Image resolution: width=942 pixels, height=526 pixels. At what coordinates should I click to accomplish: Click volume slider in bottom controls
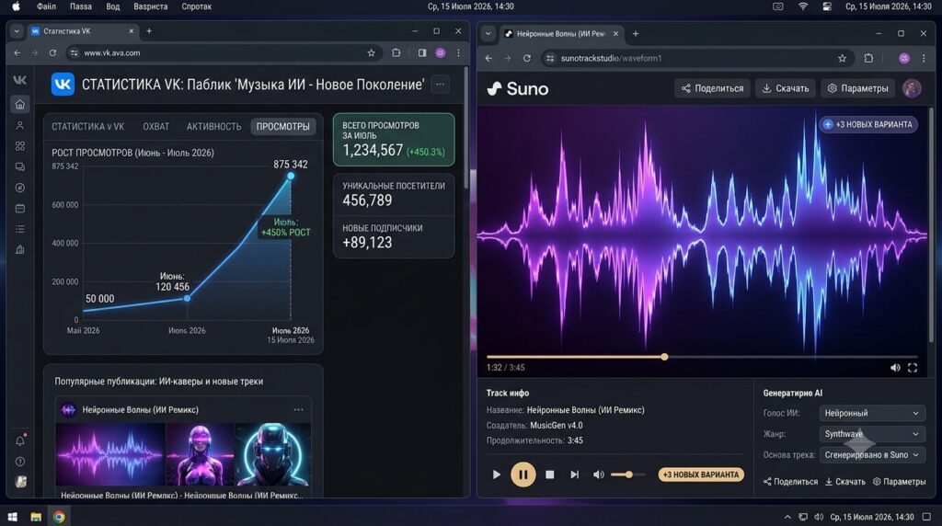click(627, 475)
